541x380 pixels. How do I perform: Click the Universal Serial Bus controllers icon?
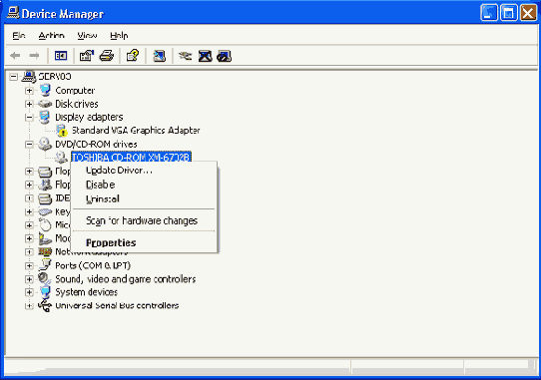45,305
